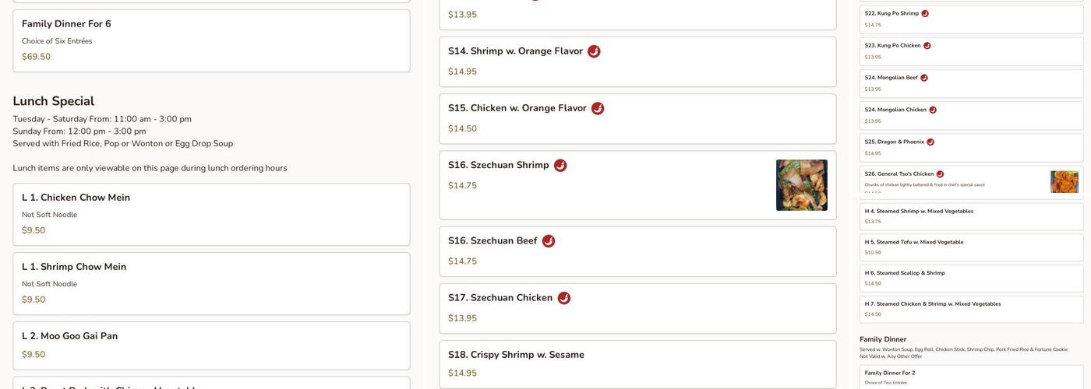The image size is (1091, 389).
Task: Choose H 5. Steamed Tofu w. Mixed Vegetable
Action: [x=971, y=247]
